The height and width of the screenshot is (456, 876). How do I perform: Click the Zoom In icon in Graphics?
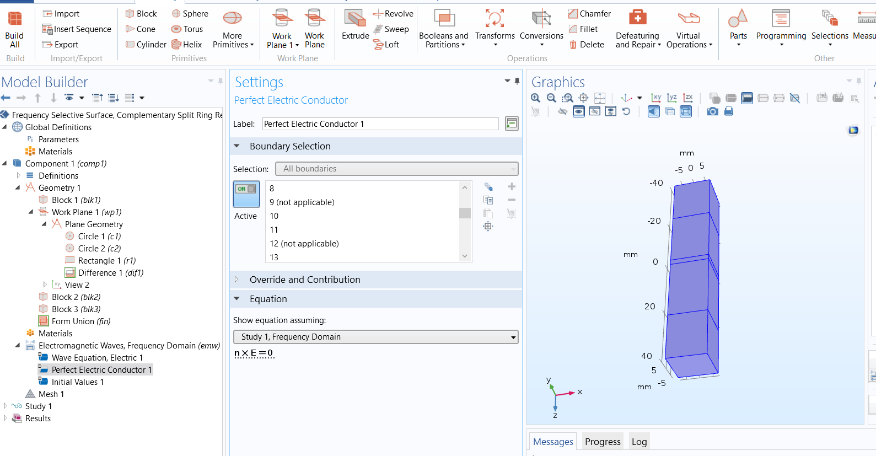pos(535,98)
